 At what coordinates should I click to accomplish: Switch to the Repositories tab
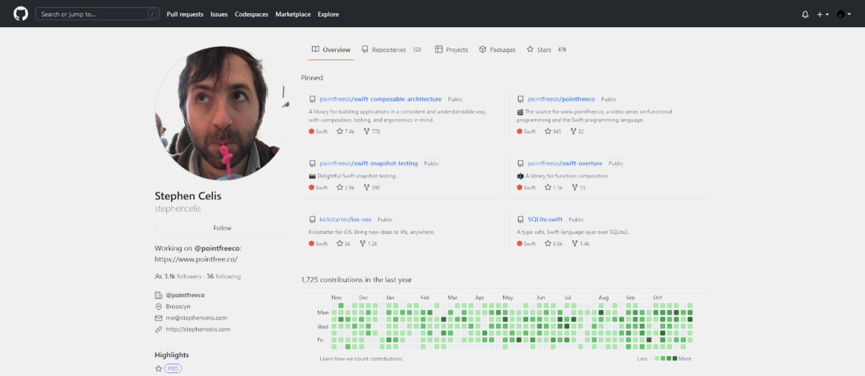pos(388,50)
